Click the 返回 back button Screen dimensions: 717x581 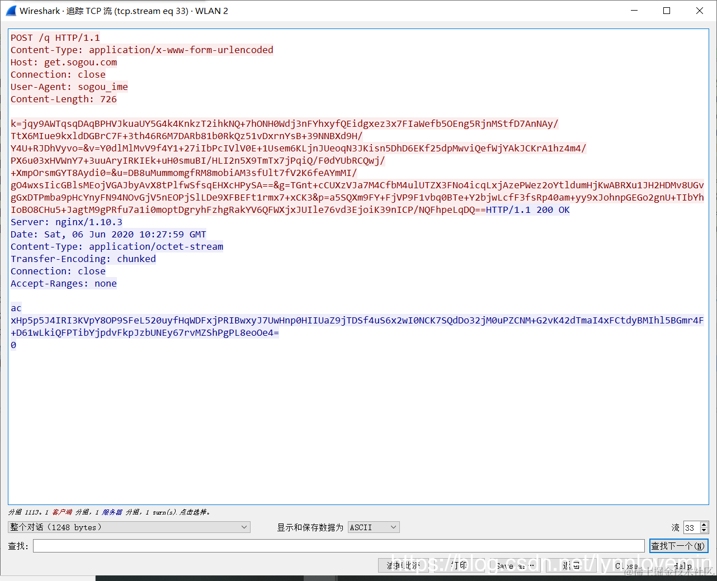pyautogui.click(x=571, y=566)
